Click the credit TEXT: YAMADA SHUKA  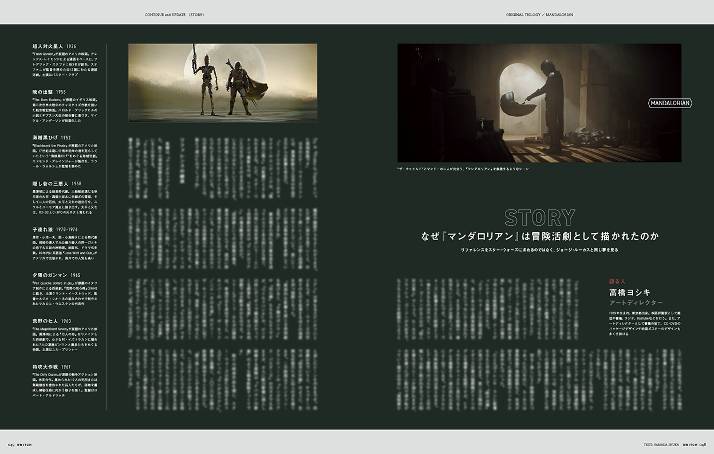(661, 444)
